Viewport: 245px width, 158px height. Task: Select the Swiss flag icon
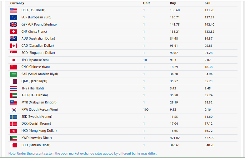[14, 31]
